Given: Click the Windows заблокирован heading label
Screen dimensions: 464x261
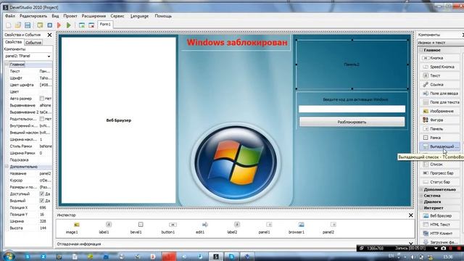Looking at the screenshot, I should 237,42.
